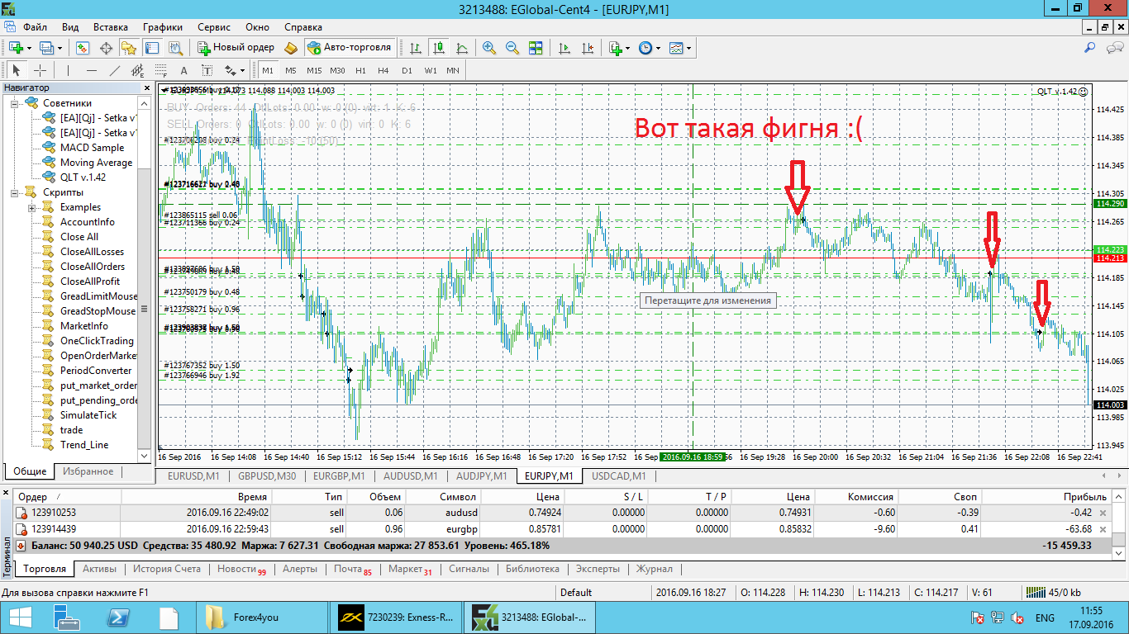
Task: Select the CloseAllProfit script
Action: click(x=90, y=282)
